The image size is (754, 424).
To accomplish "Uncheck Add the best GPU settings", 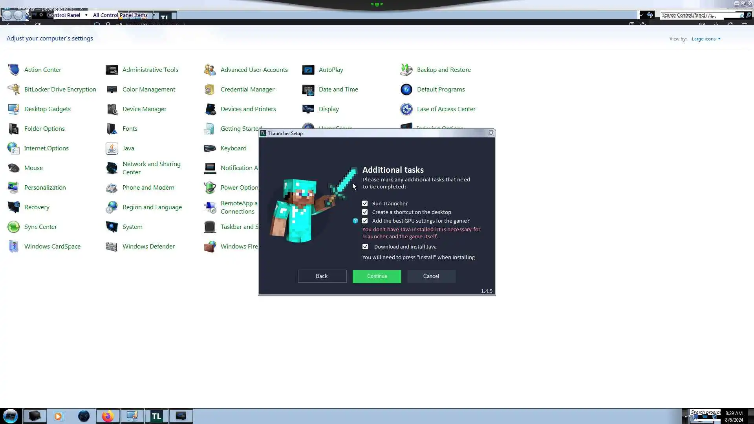I will [365, 221].
